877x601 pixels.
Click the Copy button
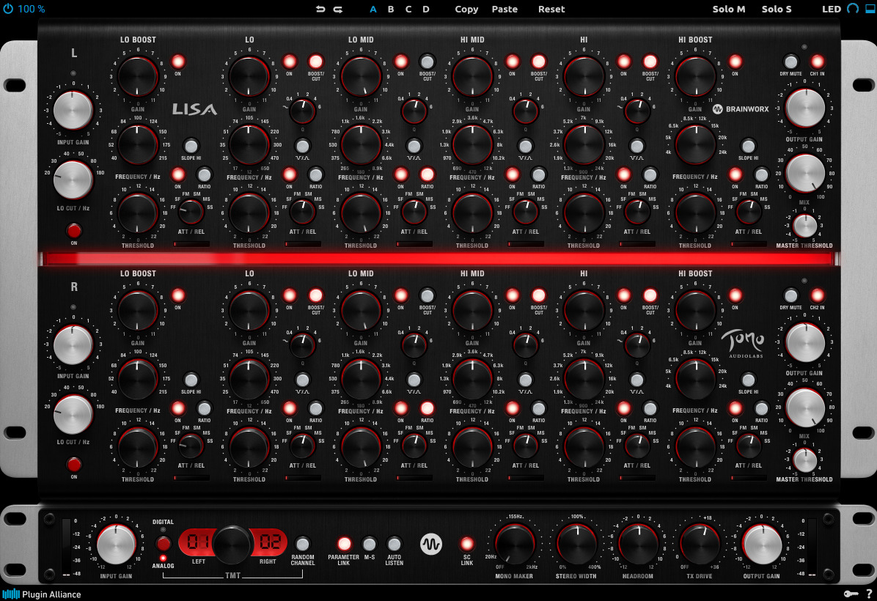[x=466, y=9]
